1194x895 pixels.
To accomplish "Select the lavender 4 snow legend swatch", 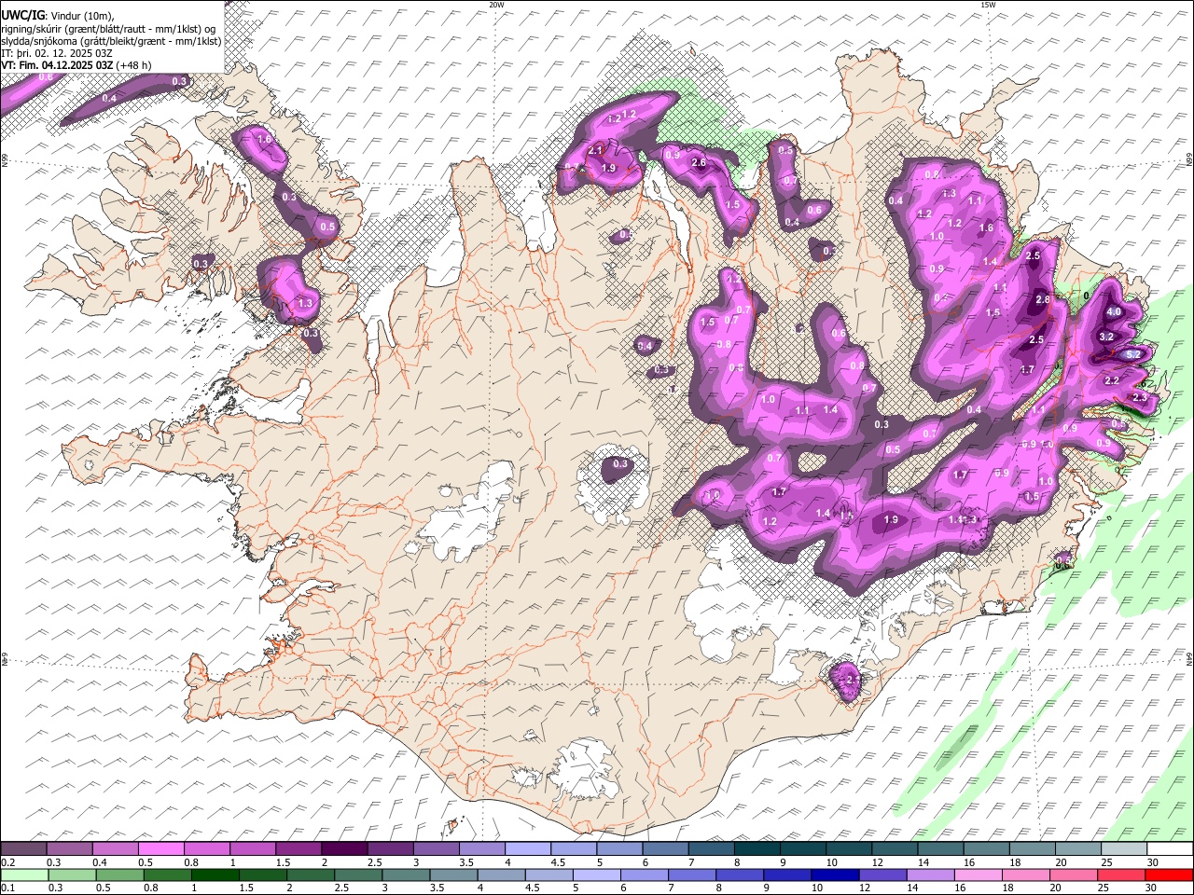I will (x=527, y=848).
